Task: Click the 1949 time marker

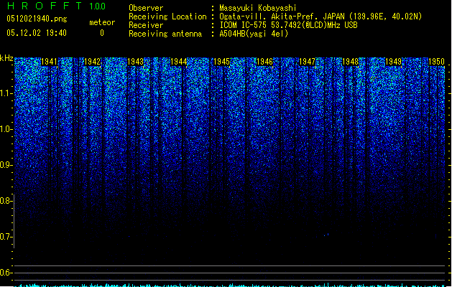Action: click(394, 62)
